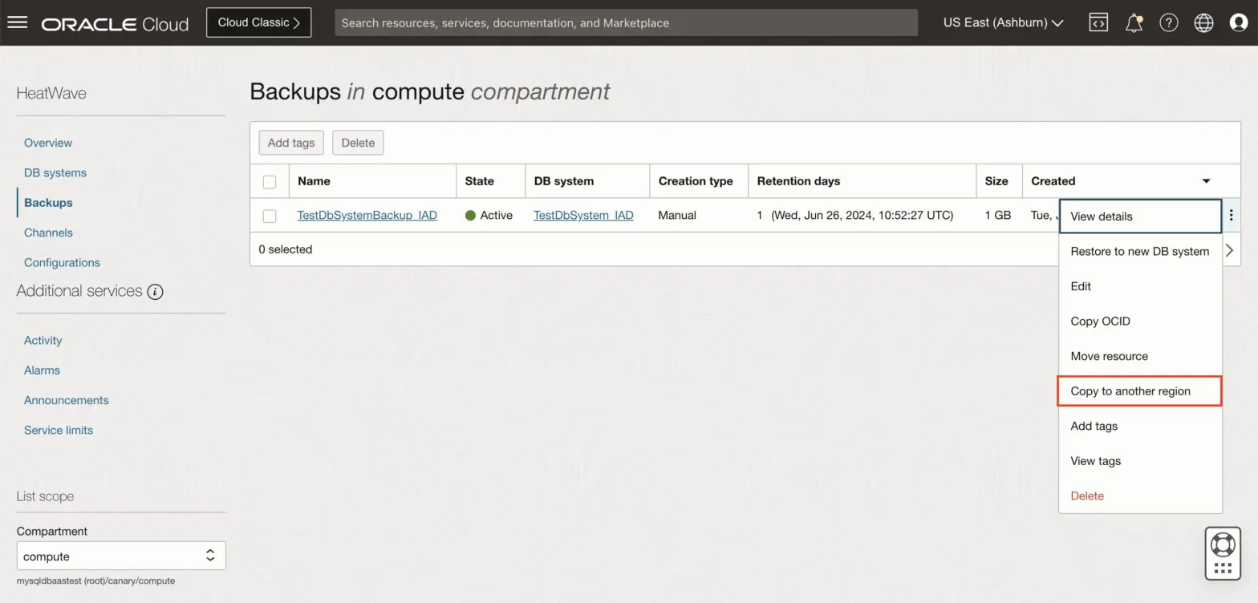Choose Delete in the context menu
Viewport: 1258px width, 603px height.
[x=1087, y=496]
